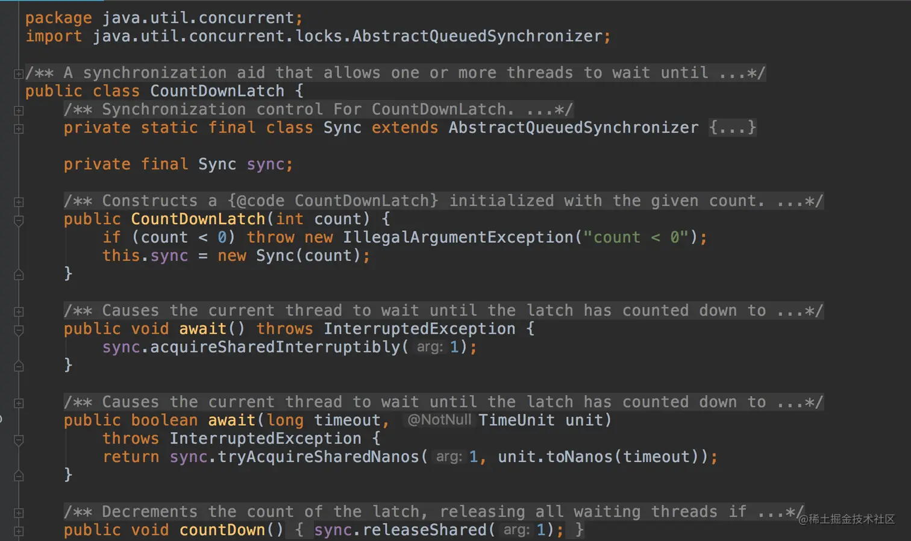Expand the folded countDown() method gutter marker

19,531
